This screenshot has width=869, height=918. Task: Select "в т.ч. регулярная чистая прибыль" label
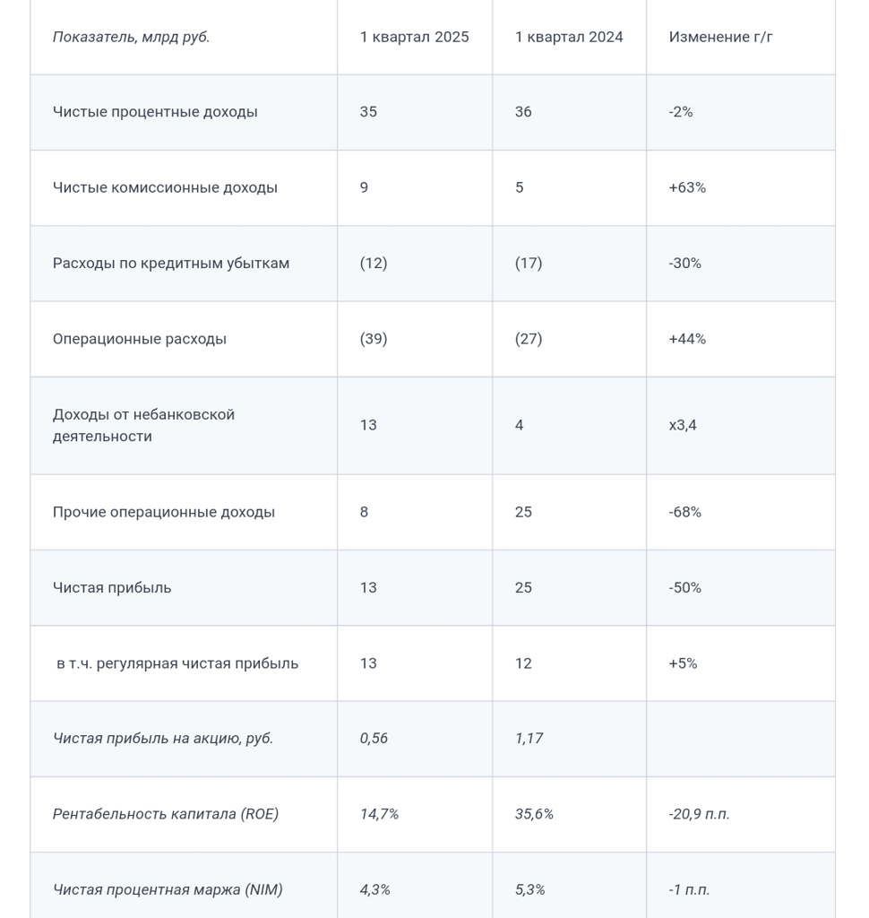[x=177, y=663]
